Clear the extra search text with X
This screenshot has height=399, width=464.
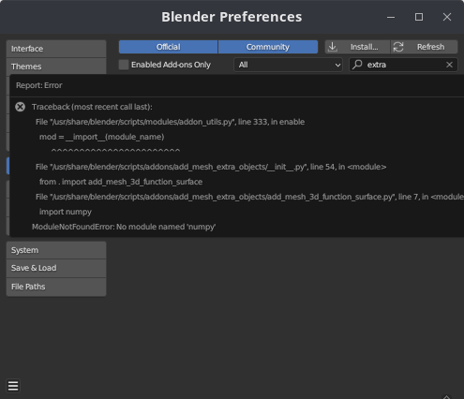449,65
